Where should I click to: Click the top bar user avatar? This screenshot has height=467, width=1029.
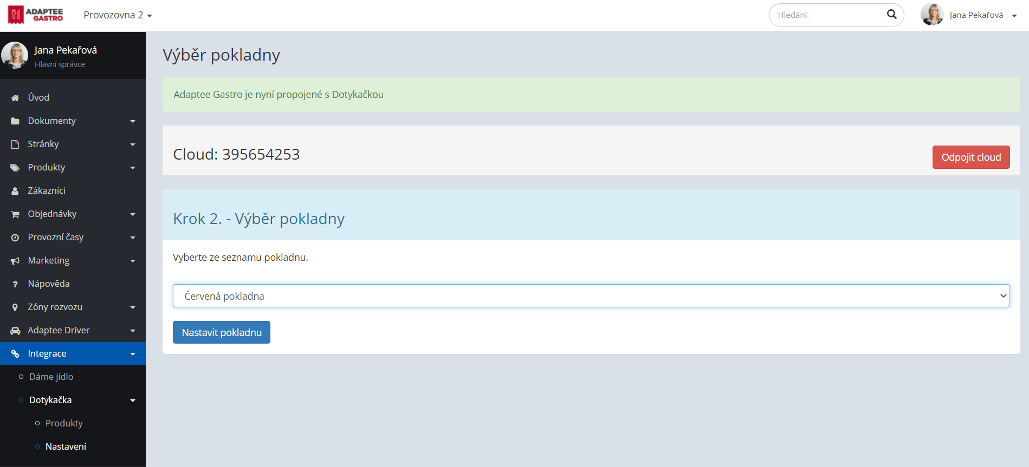(x=932, y=15)
